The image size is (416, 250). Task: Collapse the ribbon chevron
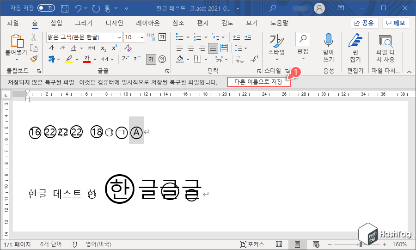click(410, 72)
